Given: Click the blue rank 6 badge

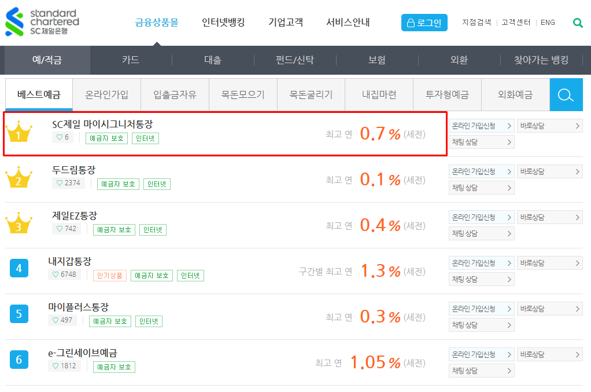Looking at the screenshot, I should coord(19,360).
